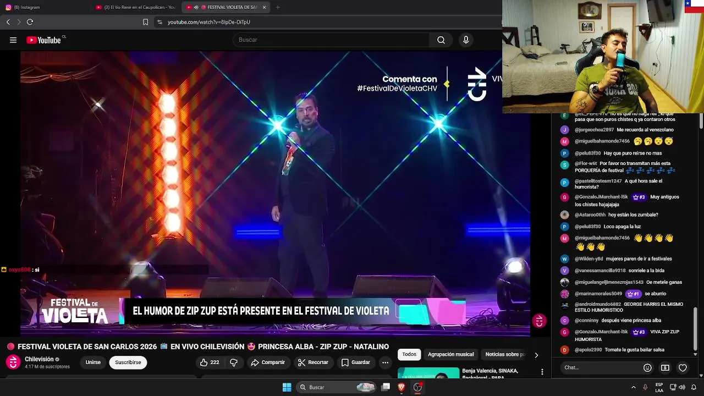Click the video player to pause
The height and width of the screenshot is (396, 704).
coord(275,193)
